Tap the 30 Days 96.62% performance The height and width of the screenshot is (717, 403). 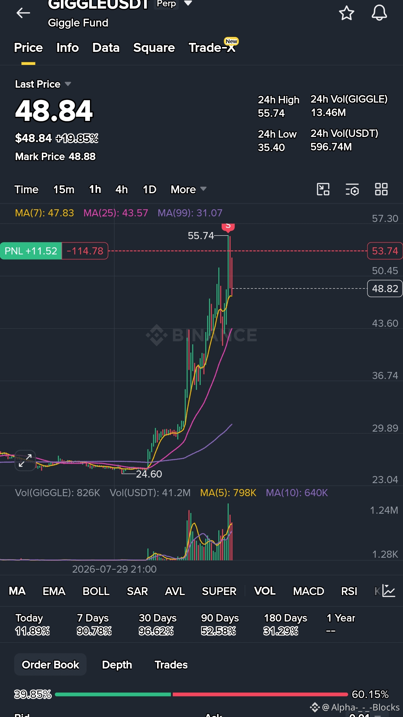157,624
